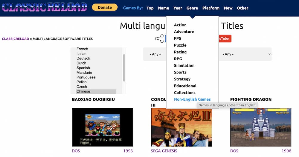299x157 pixels.
Task: Open the New games menu
Action: (228, 8)
